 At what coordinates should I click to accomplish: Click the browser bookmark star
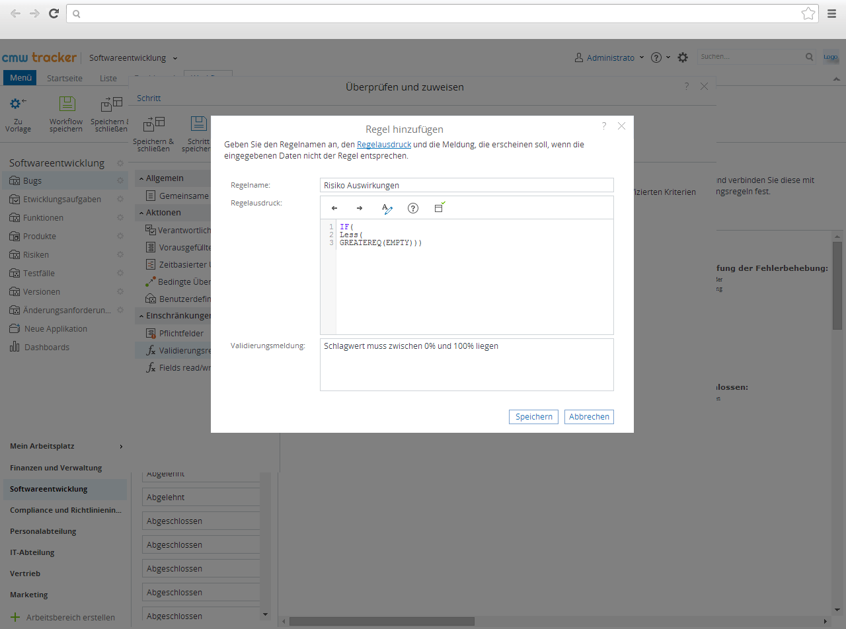808,13
